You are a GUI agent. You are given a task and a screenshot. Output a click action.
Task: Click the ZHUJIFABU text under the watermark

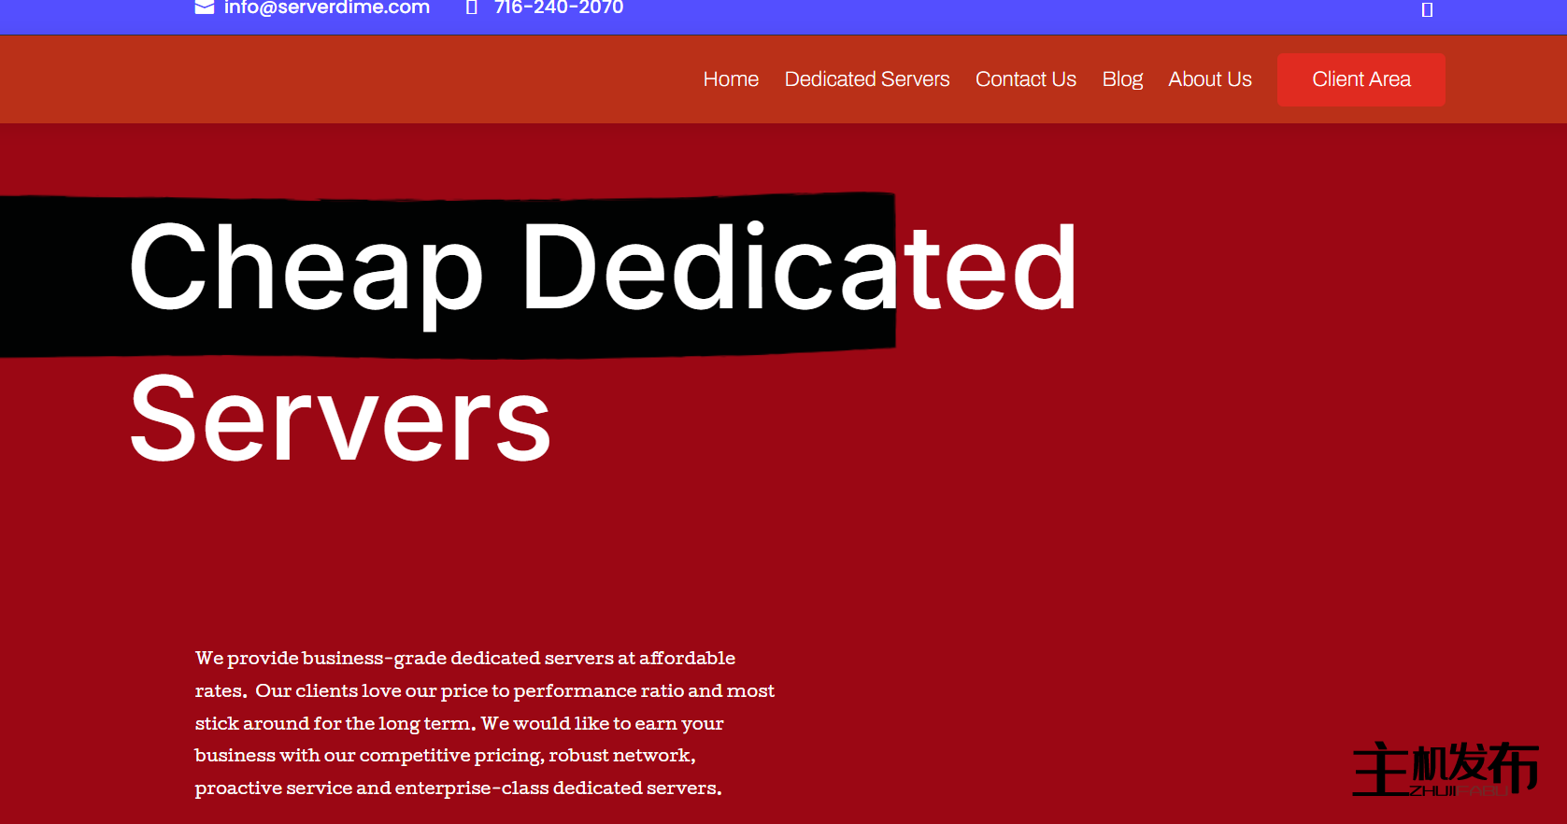click(x=1456, y=791)
